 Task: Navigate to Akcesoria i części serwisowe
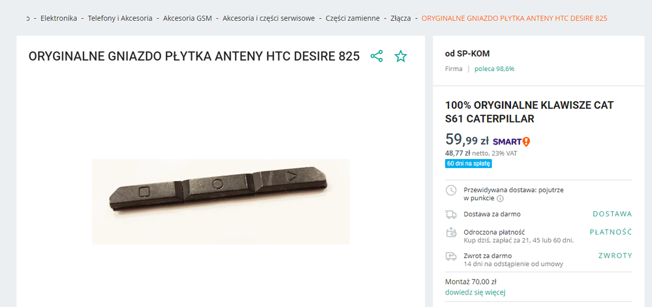[x=269, y=18]
